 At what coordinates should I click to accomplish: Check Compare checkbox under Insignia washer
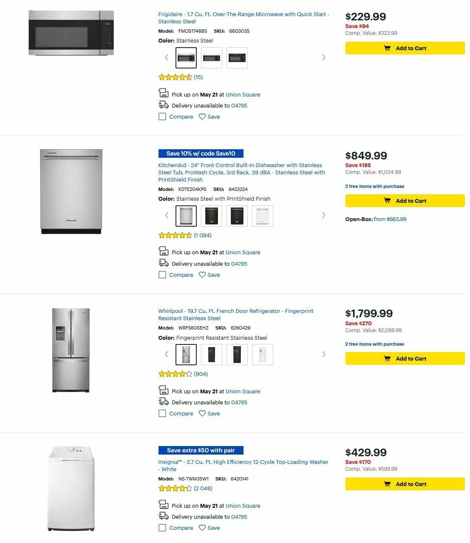pos(162,527)
